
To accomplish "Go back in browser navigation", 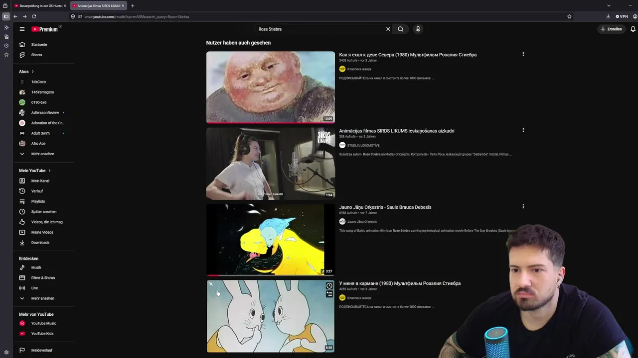I will pos(15,16).
